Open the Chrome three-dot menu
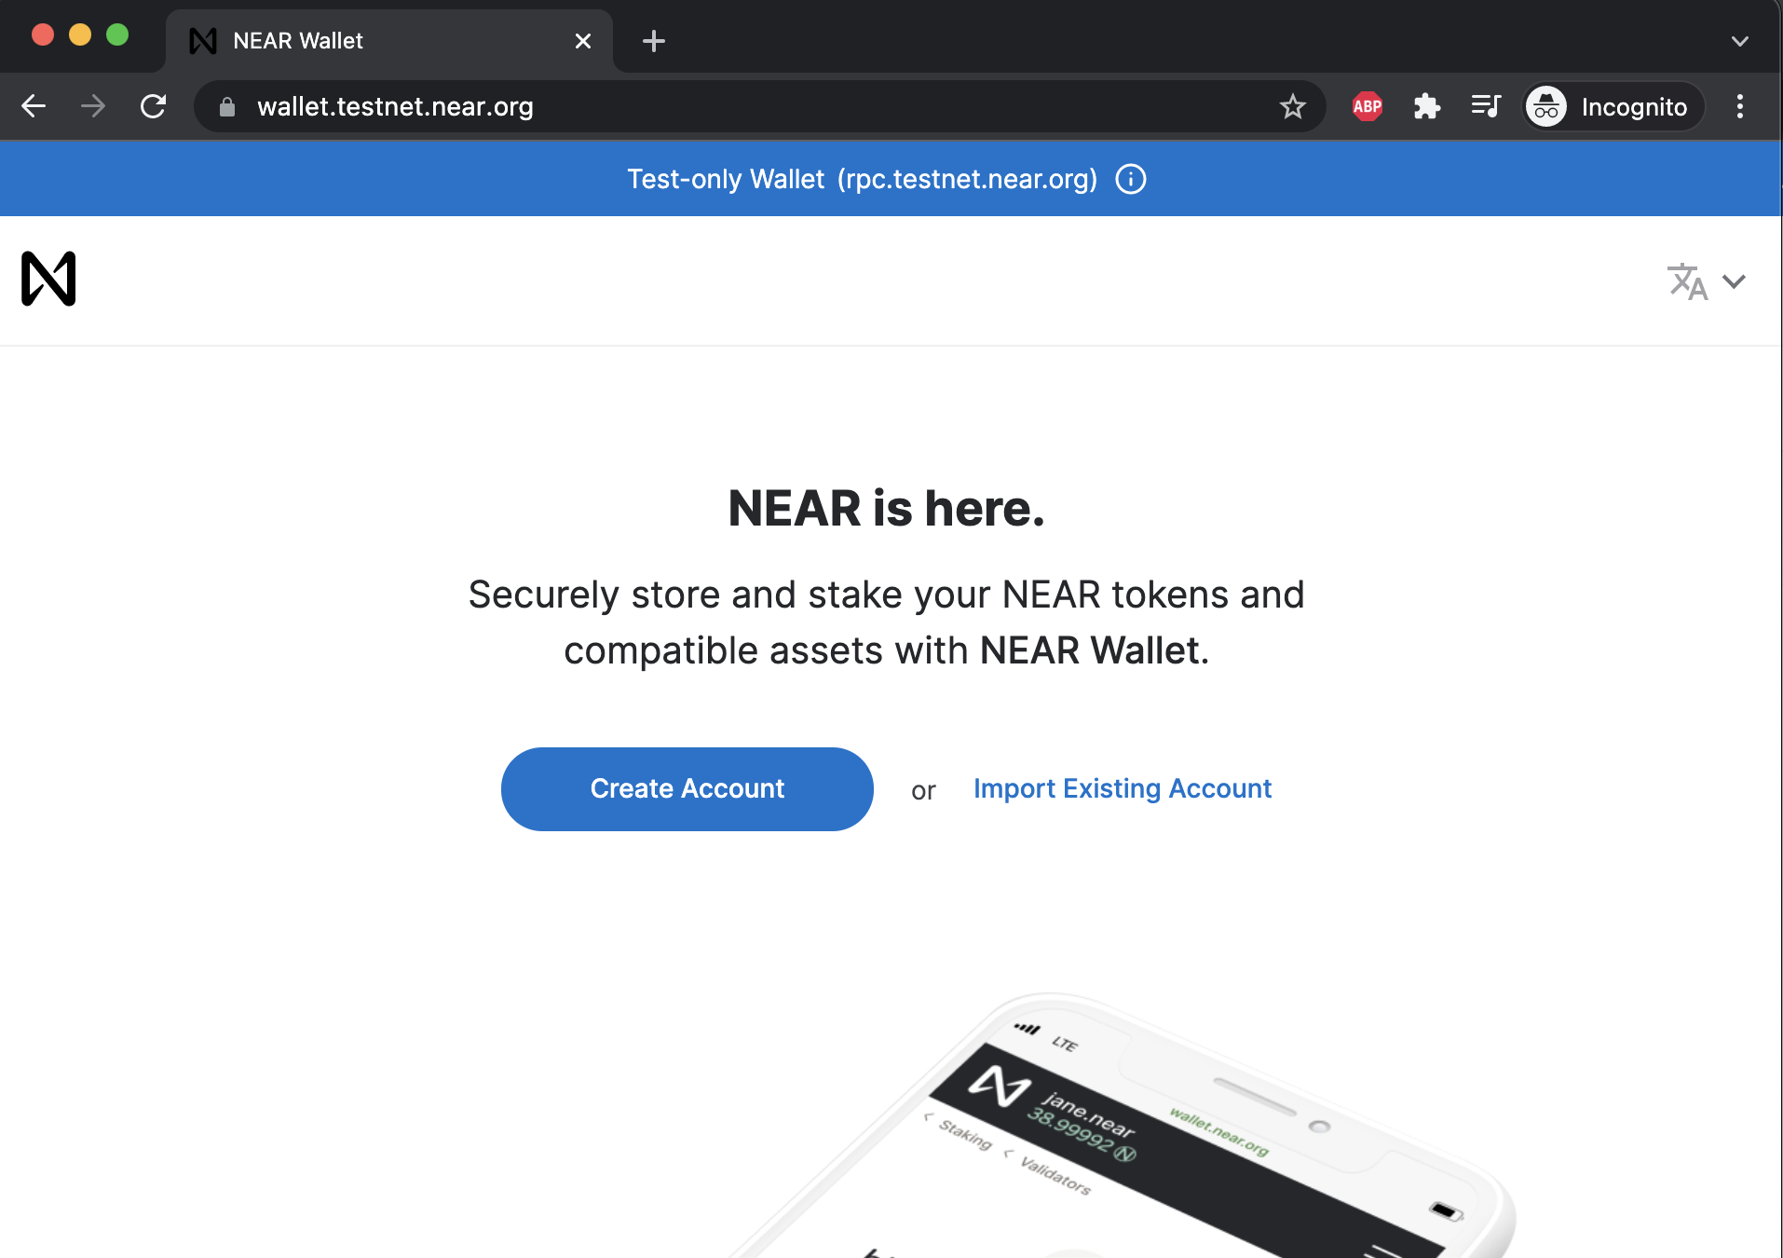1783x1258 pixels. pyautogui.click(x=1739, y=106)
